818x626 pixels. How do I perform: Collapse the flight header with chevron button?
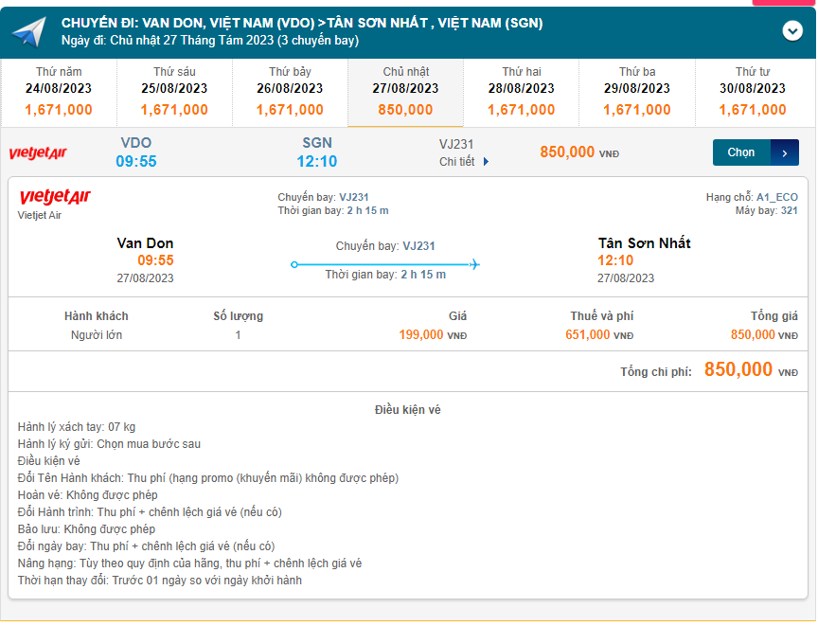coord(792,31)
